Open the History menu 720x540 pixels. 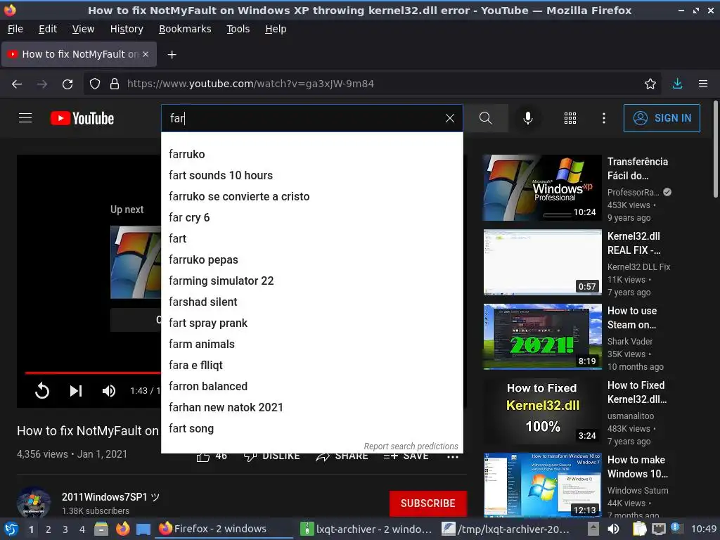pos(127,29)
